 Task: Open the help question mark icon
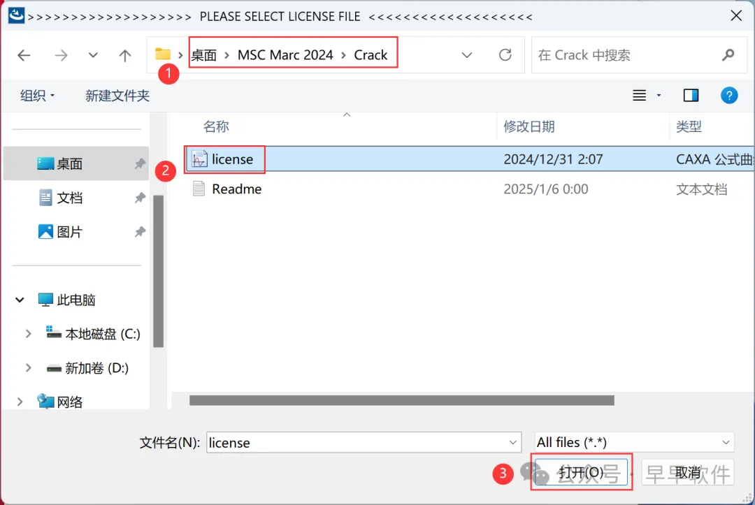(729, 95)
